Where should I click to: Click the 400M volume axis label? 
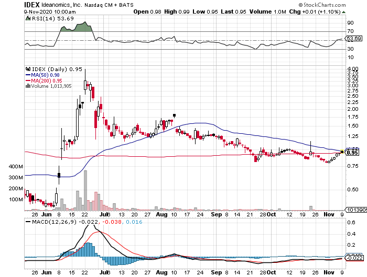click(x=16, y=167)
